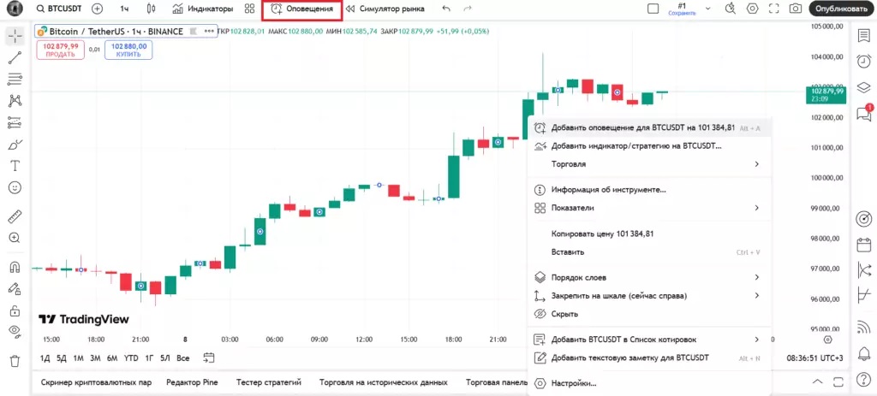
Task: Expand the layout #1 save dropdown arrow
Action: click(708, 9)
